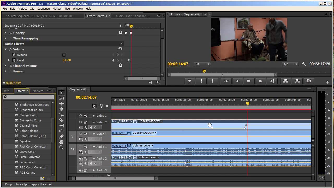Click the Add Marker button in Program monitor
This screenshot has height=188, width=334.
189,81
